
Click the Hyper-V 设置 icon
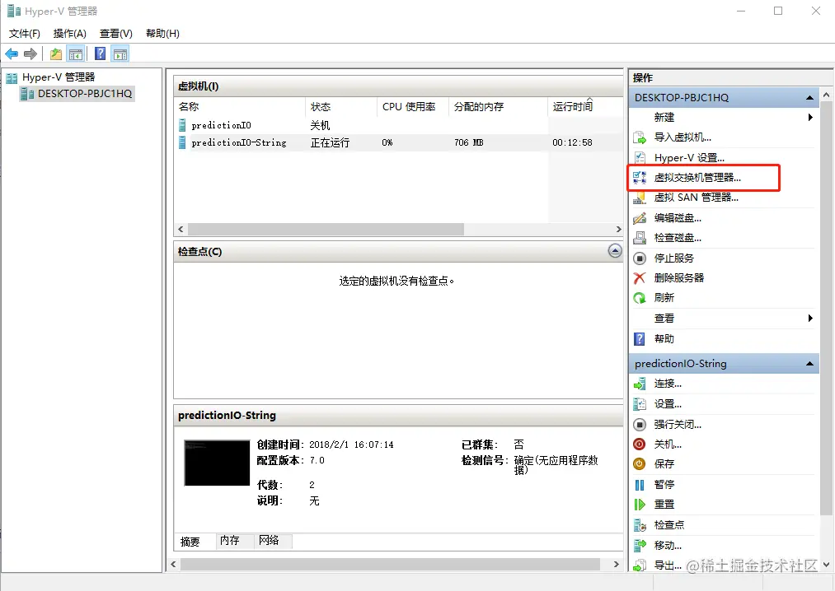pyautogui.click(x=640, y=158)
